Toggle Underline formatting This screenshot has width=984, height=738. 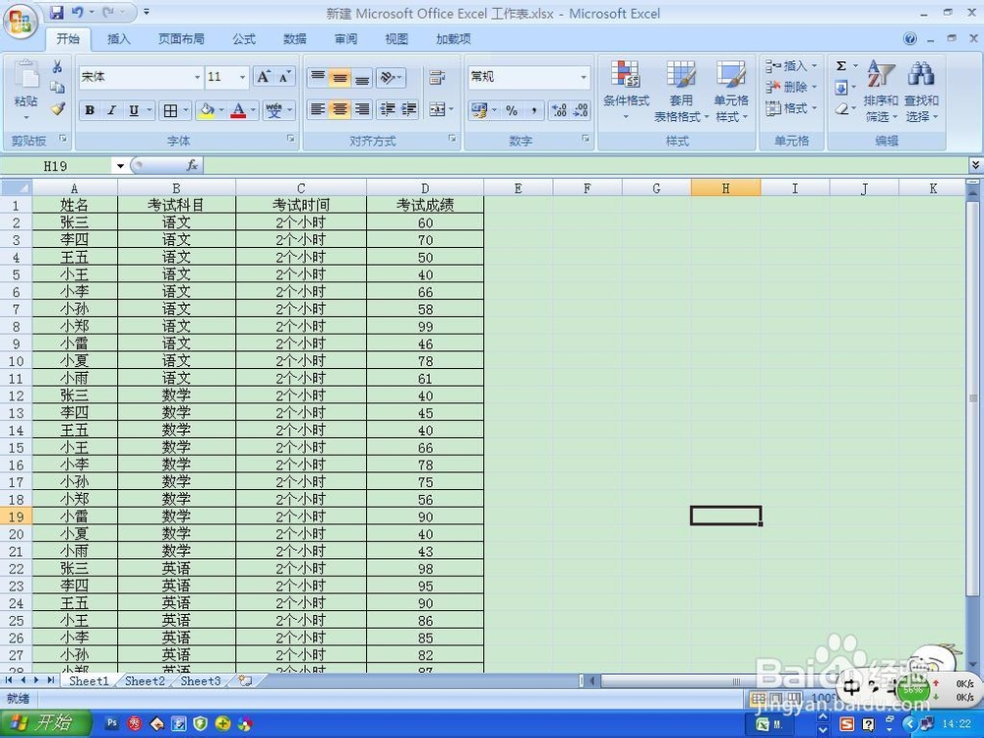134,110
